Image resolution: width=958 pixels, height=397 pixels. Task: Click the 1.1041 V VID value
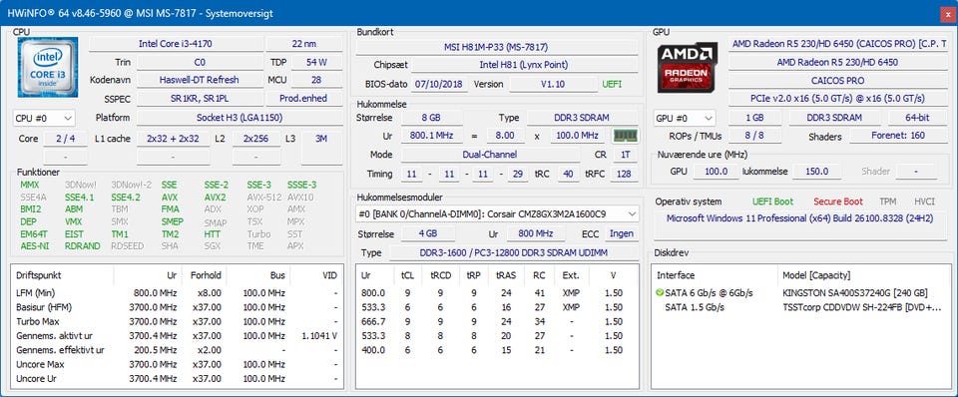click(319, 336)
